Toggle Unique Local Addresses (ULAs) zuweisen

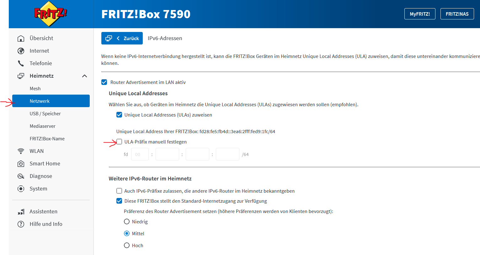[119, 115]
